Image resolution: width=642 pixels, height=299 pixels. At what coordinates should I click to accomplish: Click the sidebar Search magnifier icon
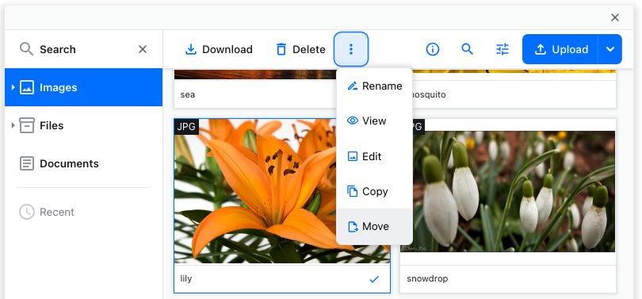(27, 49)
